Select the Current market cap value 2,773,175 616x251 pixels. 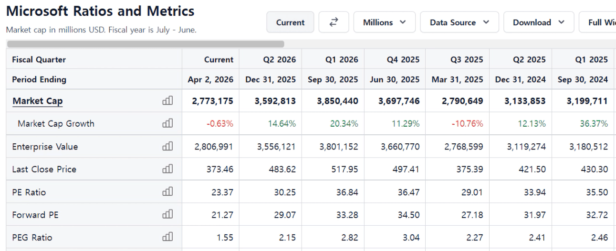click(213, 101)
